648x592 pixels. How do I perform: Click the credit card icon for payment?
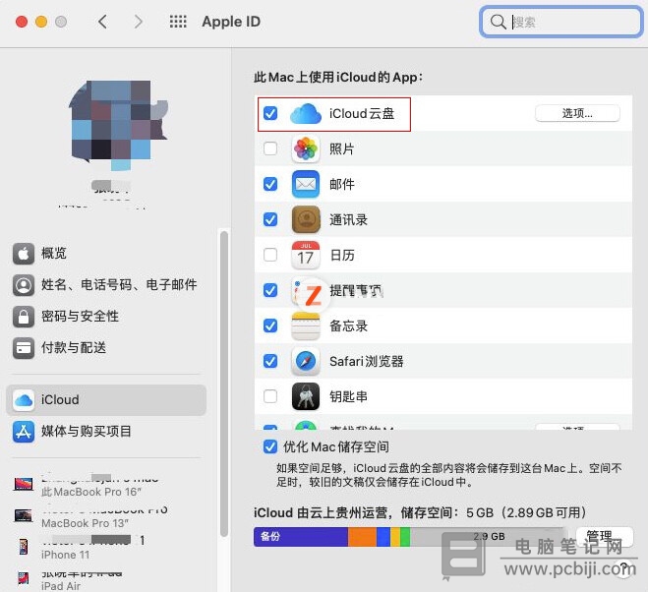tap(24, 348)
